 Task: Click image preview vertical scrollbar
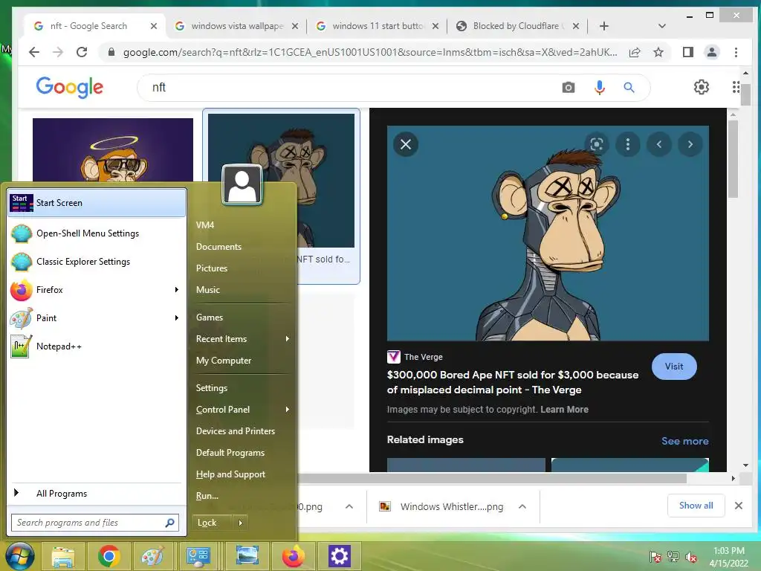[x=733, y=158]
